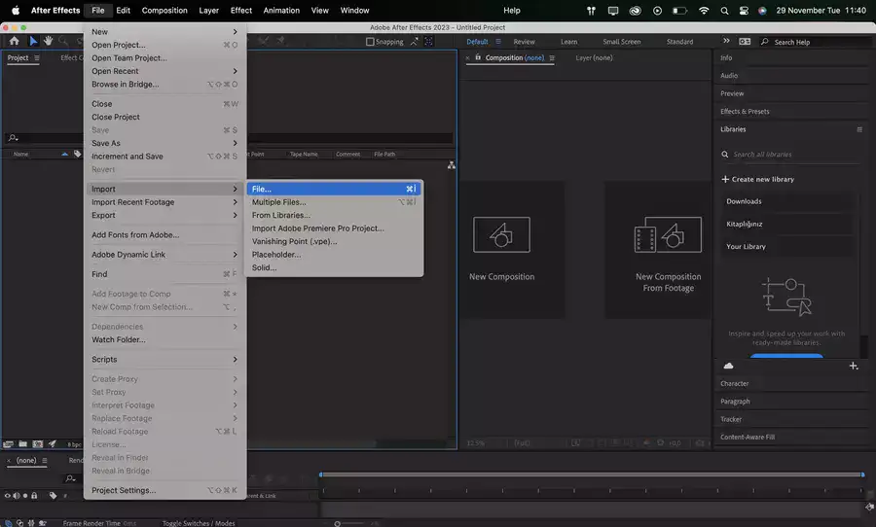Click the Home icon in the toolbar
Viewport: 876px width, 527px height.
click(14, 41)
